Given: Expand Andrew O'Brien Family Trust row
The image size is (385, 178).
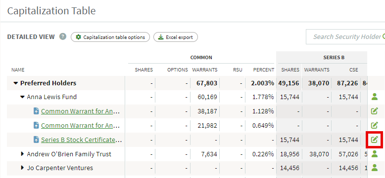Looking at the screenshot, I should pos(23,154).
